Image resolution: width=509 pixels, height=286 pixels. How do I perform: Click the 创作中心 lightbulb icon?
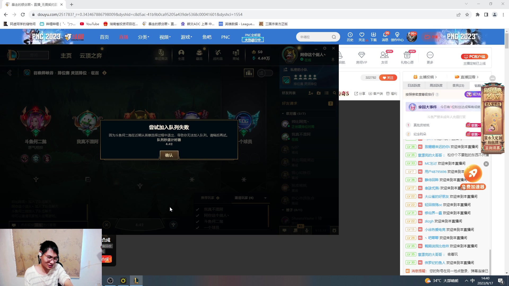tap(397, 35)
